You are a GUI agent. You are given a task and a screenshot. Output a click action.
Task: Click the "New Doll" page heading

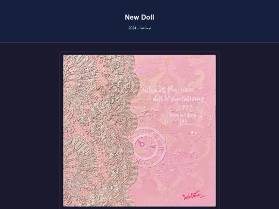click(x=139, y=17)
